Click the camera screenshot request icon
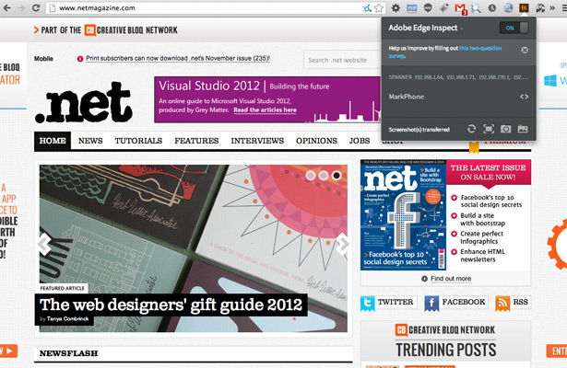 coord(505,129)
